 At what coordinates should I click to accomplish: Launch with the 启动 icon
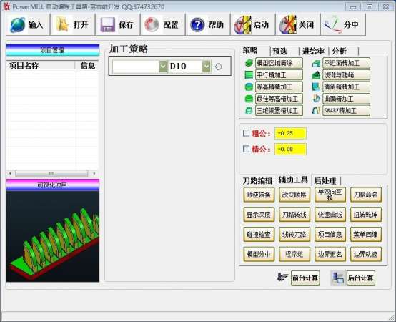click(x=242, y=25)
